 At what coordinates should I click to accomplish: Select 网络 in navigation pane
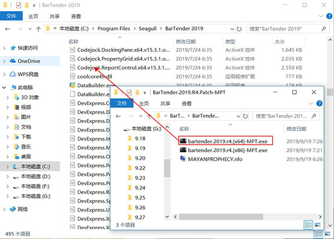[22, 209]
